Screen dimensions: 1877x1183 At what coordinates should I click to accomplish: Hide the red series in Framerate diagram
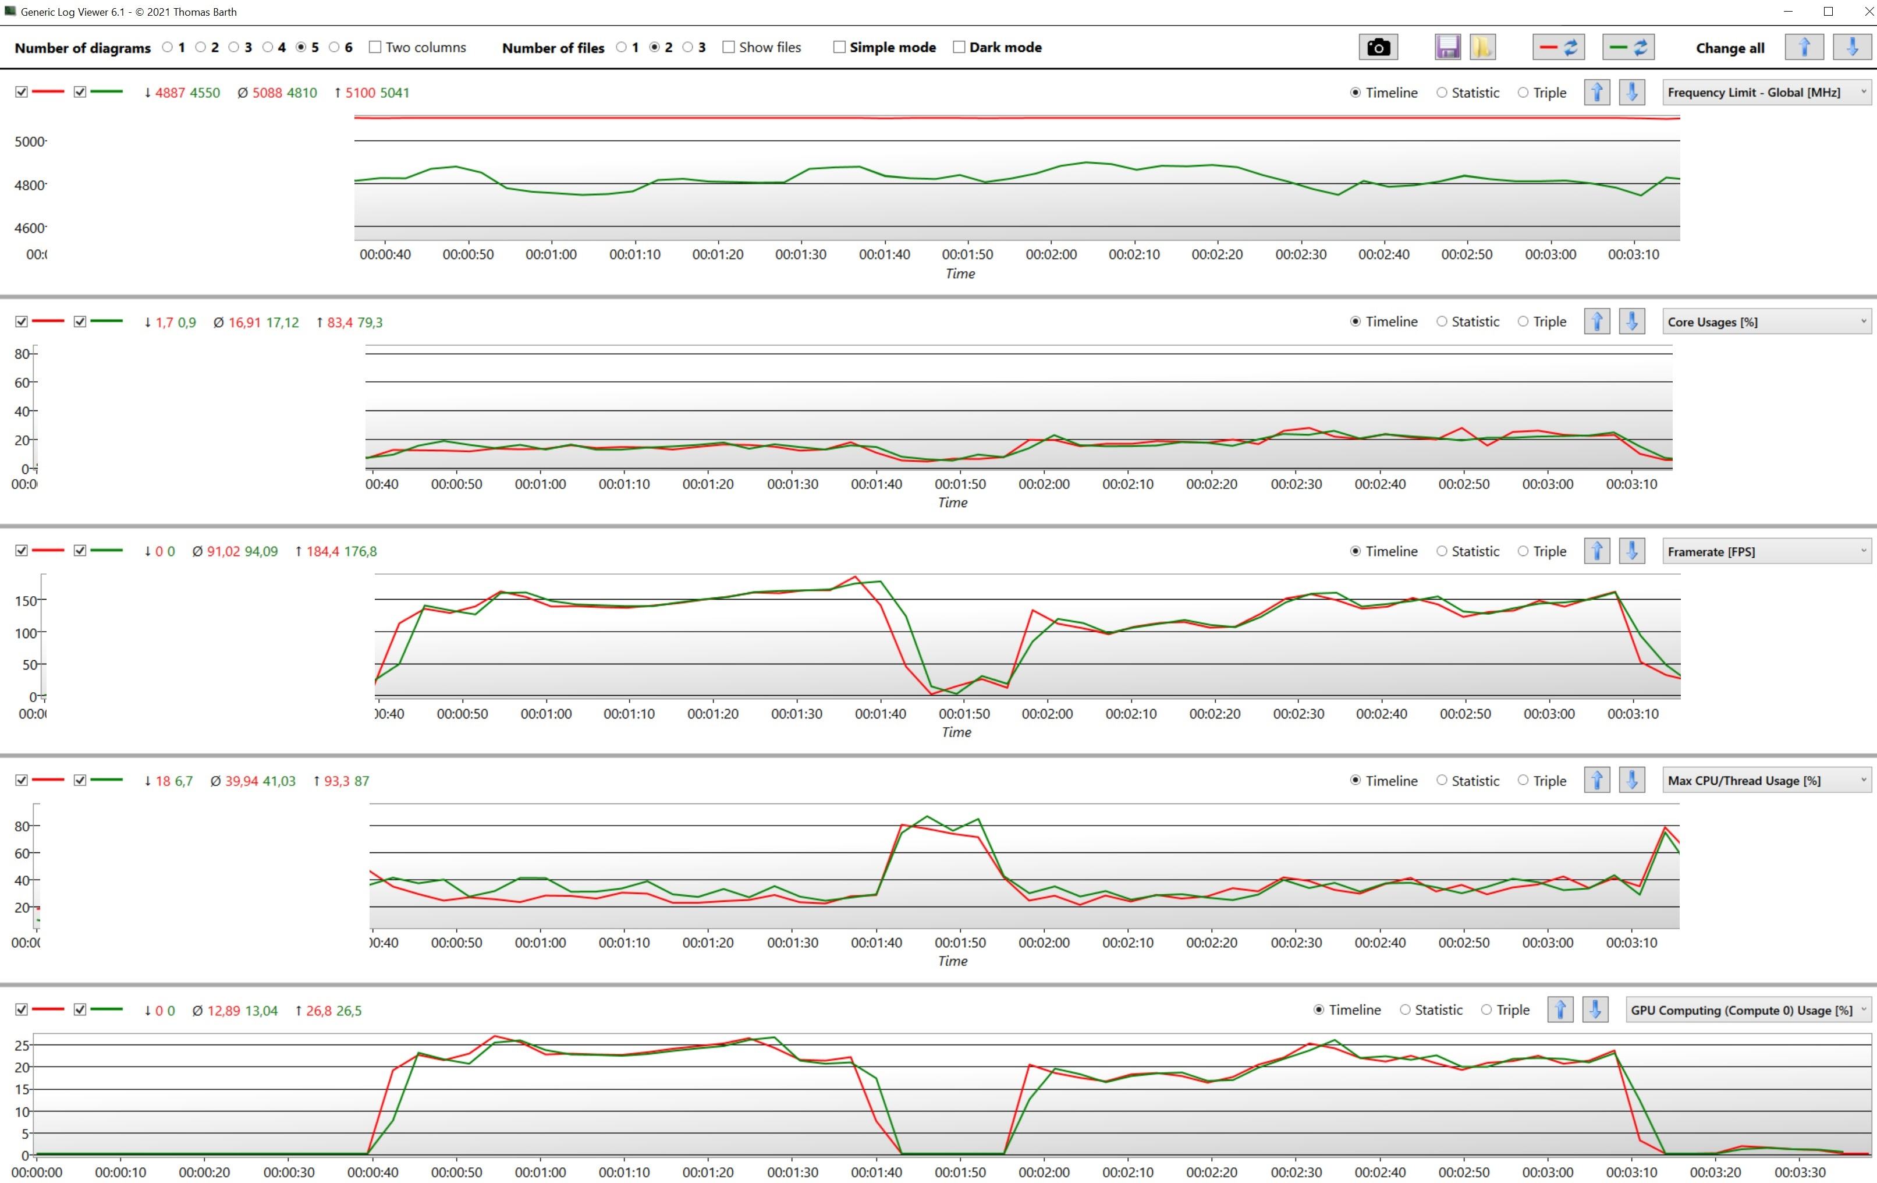point(22,551)
